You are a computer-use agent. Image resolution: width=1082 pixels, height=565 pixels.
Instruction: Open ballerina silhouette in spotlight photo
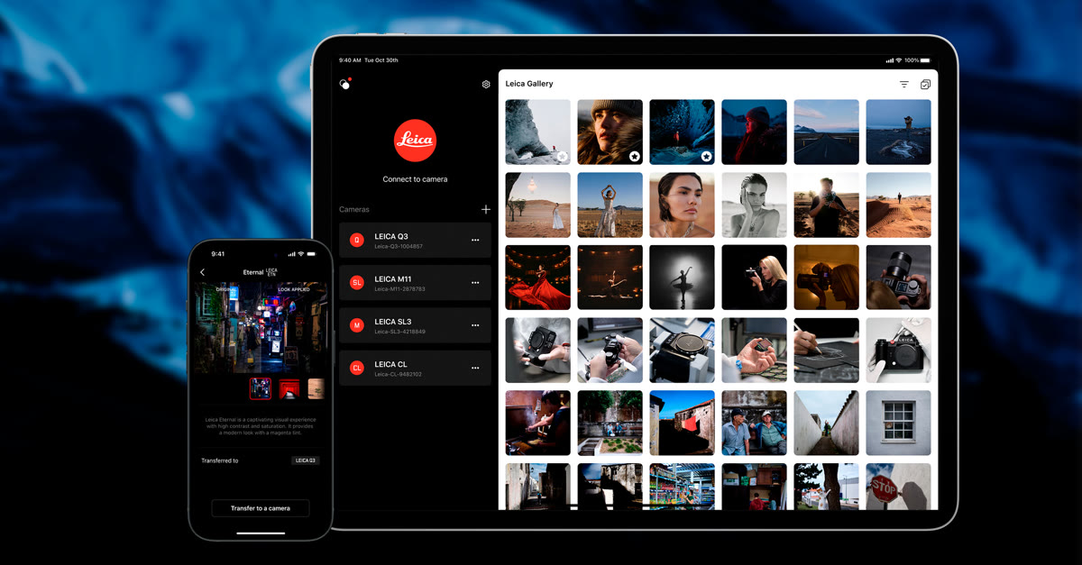point(683,278)
